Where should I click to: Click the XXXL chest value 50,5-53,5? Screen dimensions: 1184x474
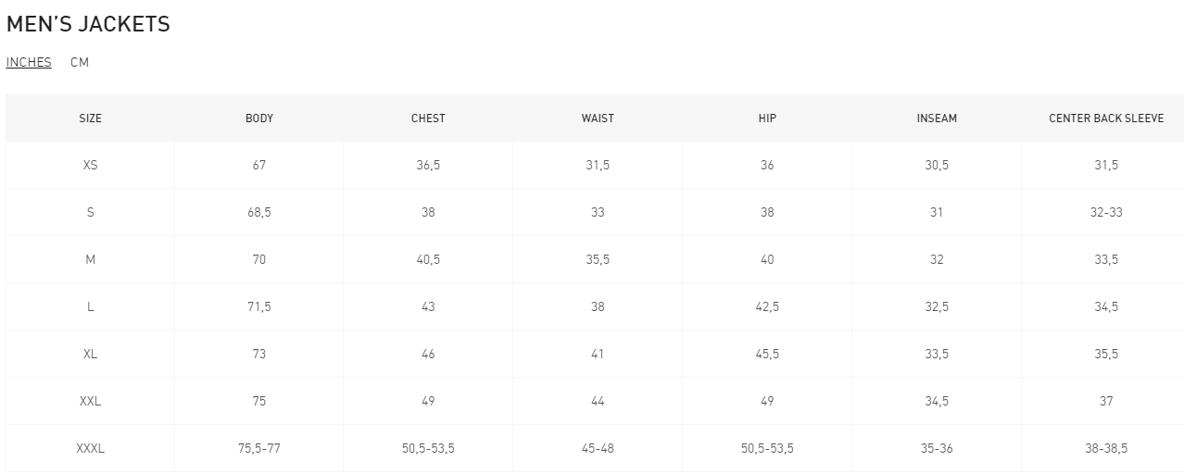[428, 449]
